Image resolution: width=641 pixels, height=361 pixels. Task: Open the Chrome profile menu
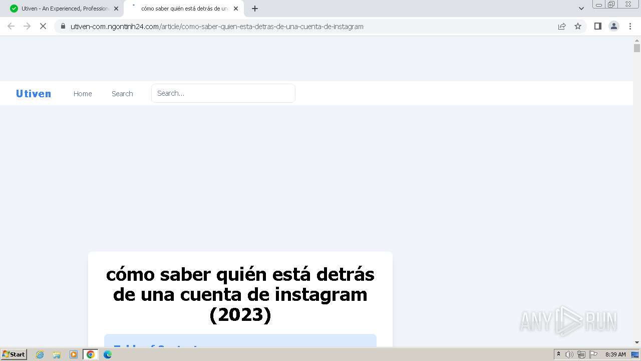(614, 26)
